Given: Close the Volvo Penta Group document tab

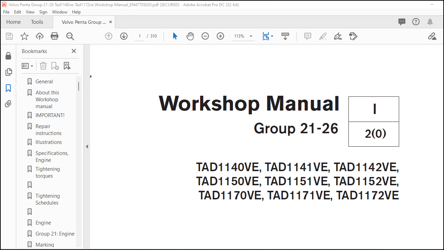Looking at the screenshot, I should (110, 22).
